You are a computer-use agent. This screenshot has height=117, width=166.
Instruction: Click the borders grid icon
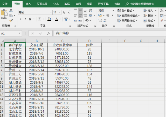tap(39, 19)
